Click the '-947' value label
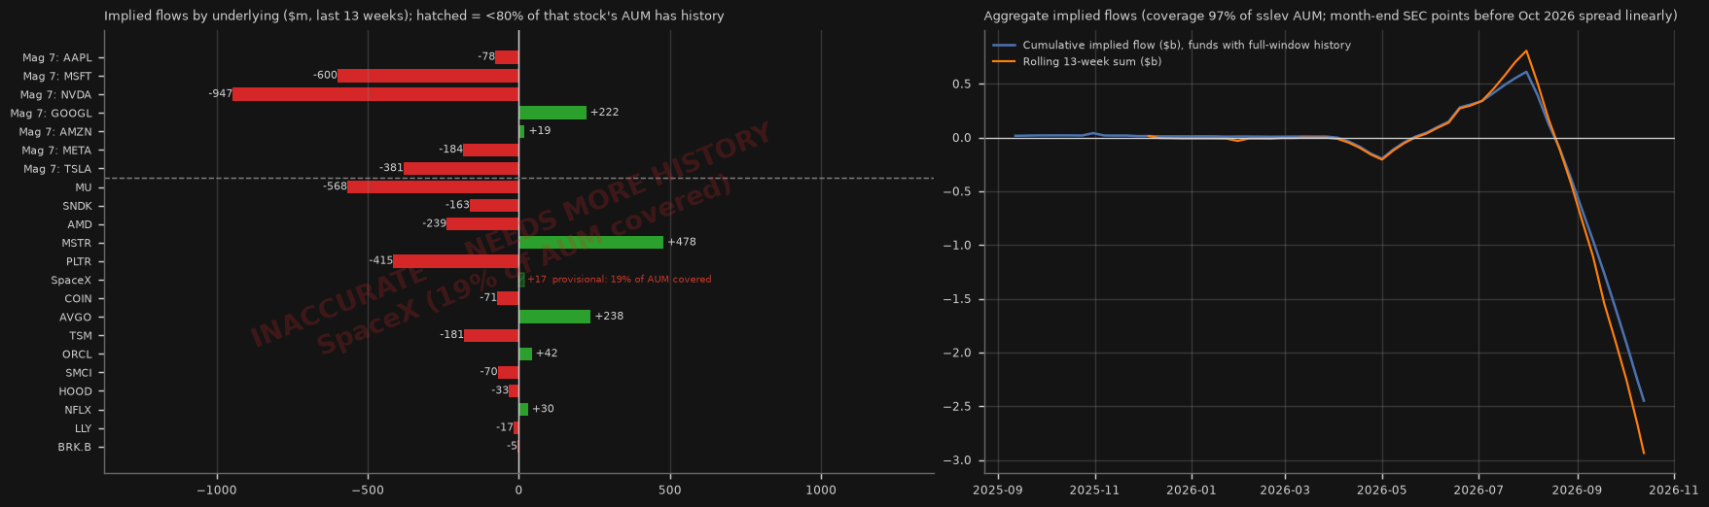This screenshot has width=1709, height=507. [221, 94]
